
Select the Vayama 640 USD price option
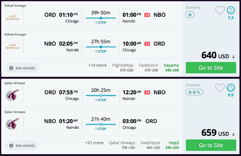tap(171, 68)
